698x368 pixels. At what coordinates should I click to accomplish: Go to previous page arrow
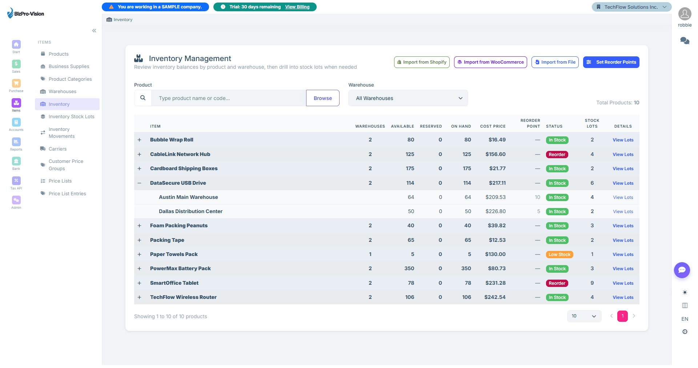(x=611, y=316)
